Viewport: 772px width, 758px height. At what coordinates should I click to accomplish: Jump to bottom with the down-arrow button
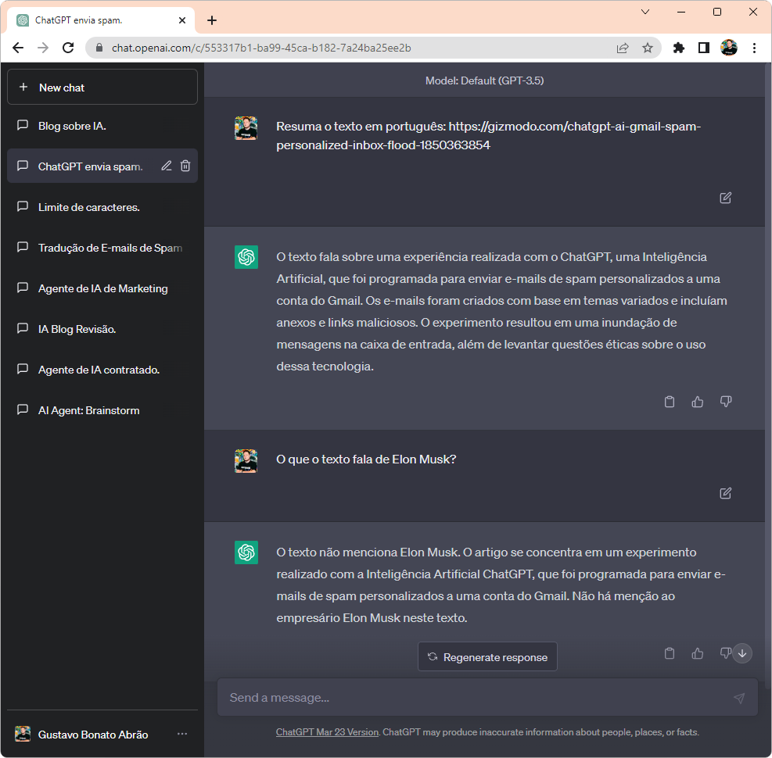point(742,653)
